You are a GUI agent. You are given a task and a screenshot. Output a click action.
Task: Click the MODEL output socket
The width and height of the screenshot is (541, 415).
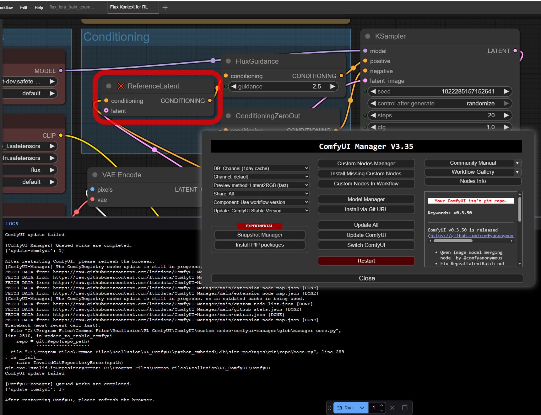pyautogui.click(x=61, y=71)
